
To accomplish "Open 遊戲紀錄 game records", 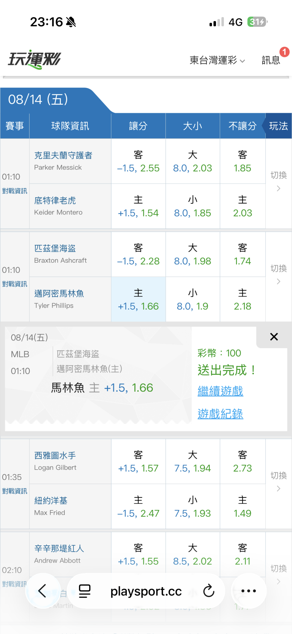I will [220, 414].
